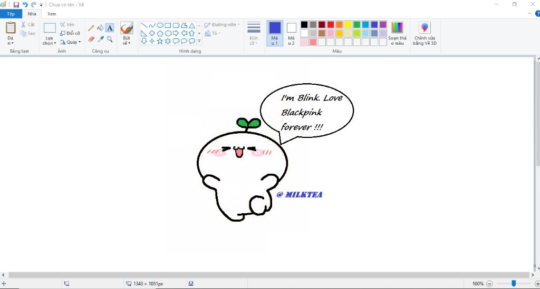Click the horizontal scrollbar track
The width and height of the screenshot is (540, 289).
tap(268, 275)
